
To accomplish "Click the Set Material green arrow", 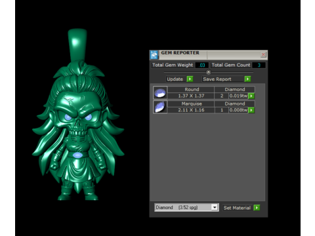I will pyautogui.click(x=257, y=208).
